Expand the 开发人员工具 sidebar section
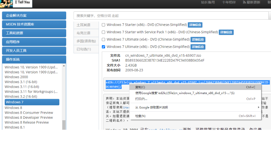This screenshot has height=141, width=271. [34, 50]
